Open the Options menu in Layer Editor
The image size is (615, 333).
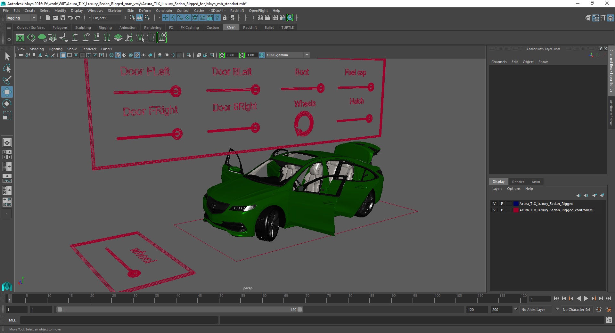point(513,189)
